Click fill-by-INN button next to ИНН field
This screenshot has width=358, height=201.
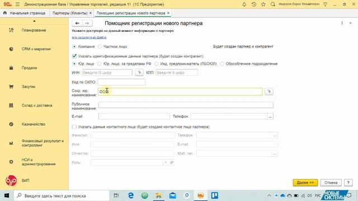139,73
